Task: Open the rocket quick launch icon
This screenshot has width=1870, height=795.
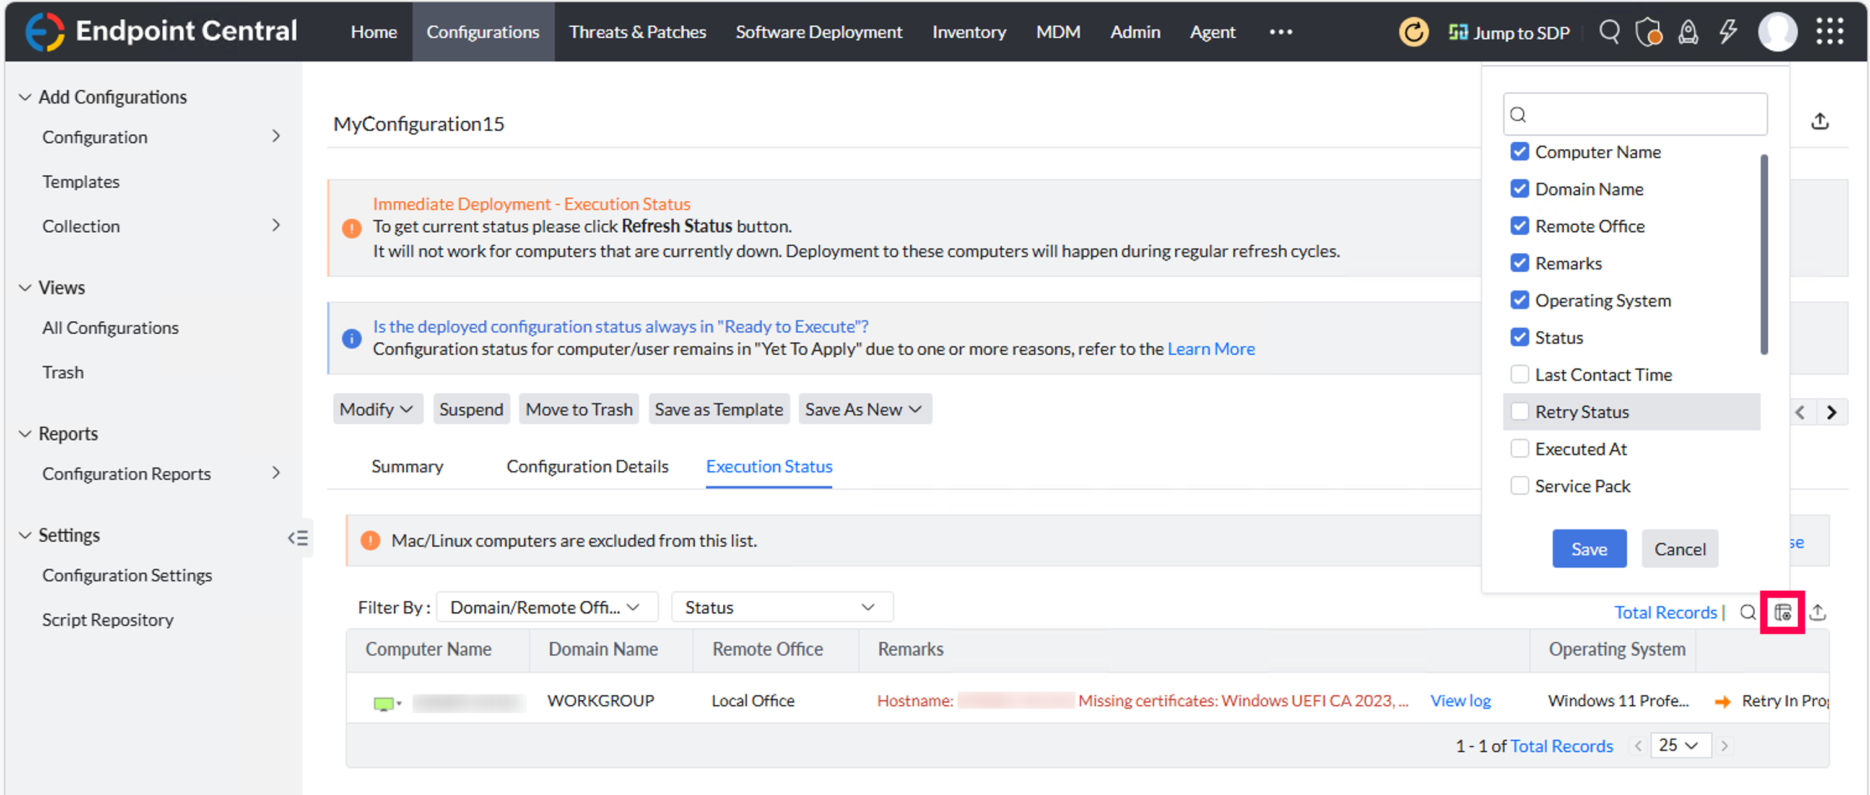Action: [x=1688, y=32]
